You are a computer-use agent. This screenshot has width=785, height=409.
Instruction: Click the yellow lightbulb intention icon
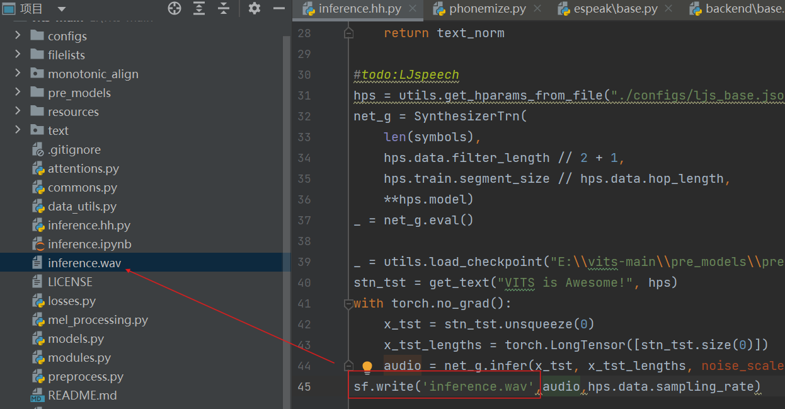[367, 366]
